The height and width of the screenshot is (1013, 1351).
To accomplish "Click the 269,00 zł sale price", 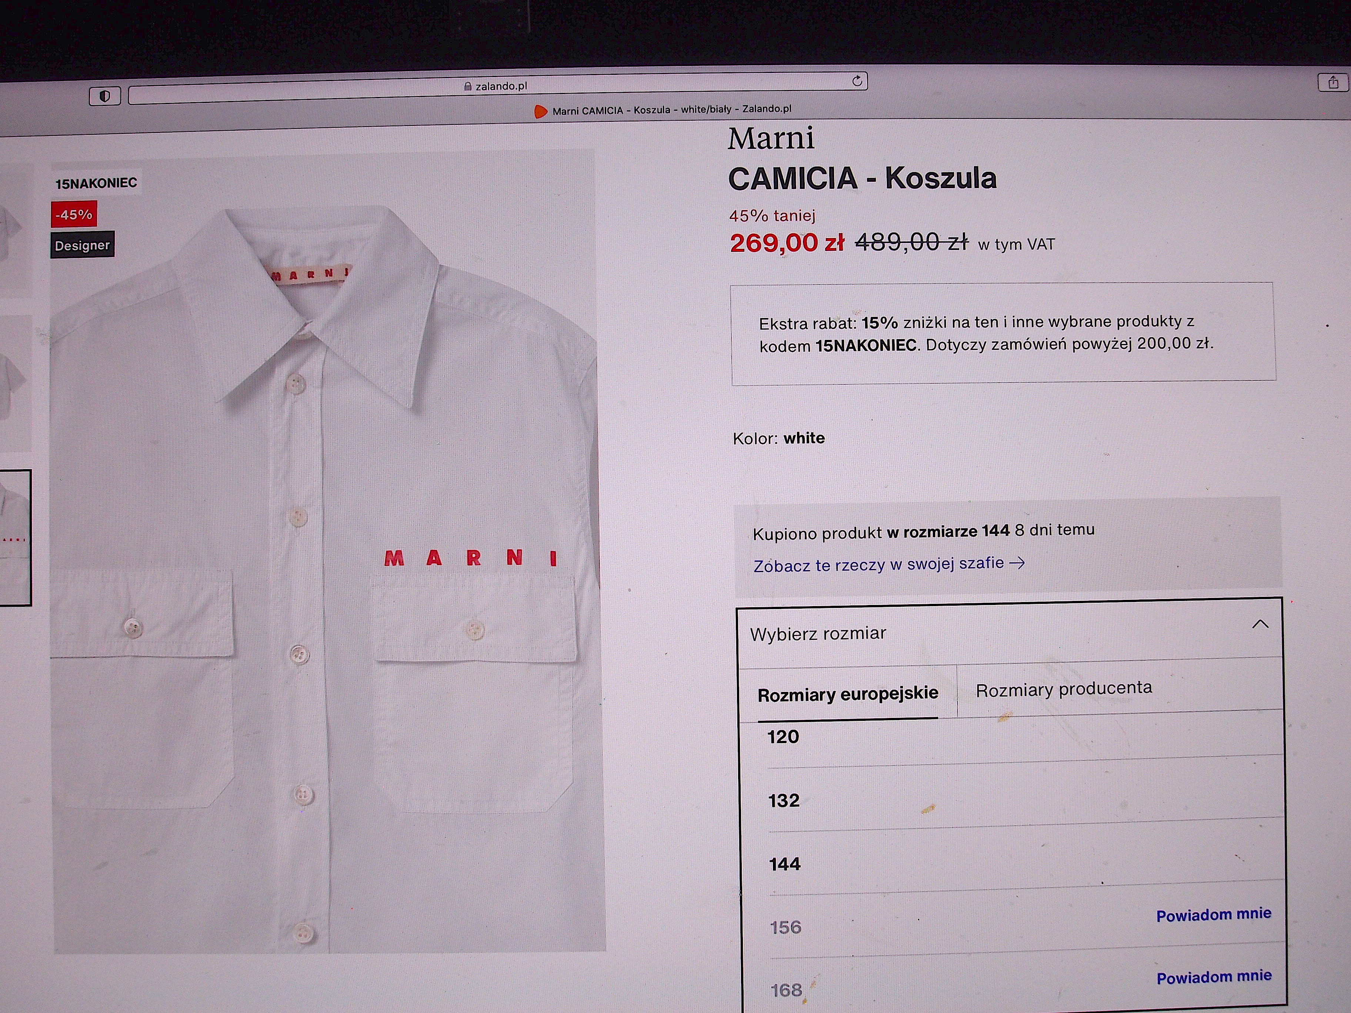I will (787, 243).
